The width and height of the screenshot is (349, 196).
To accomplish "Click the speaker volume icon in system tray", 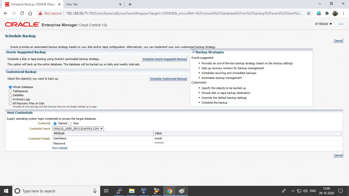I will 305,191.
